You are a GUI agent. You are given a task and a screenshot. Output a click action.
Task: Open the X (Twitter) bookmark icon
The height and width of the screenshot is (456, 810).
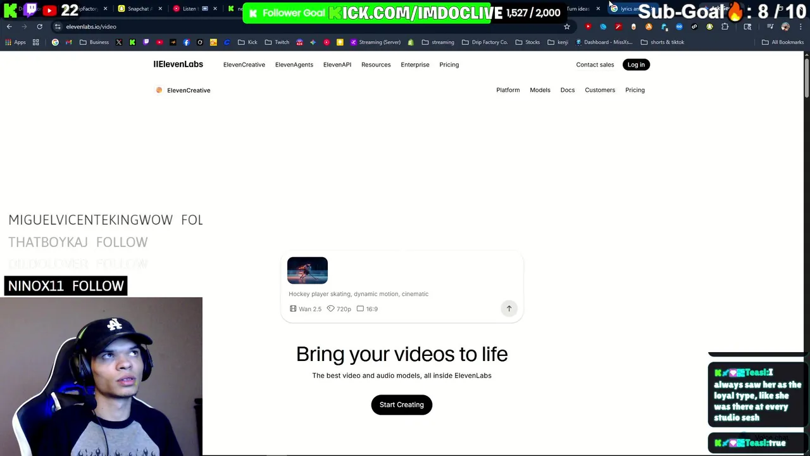pos(119,42)
